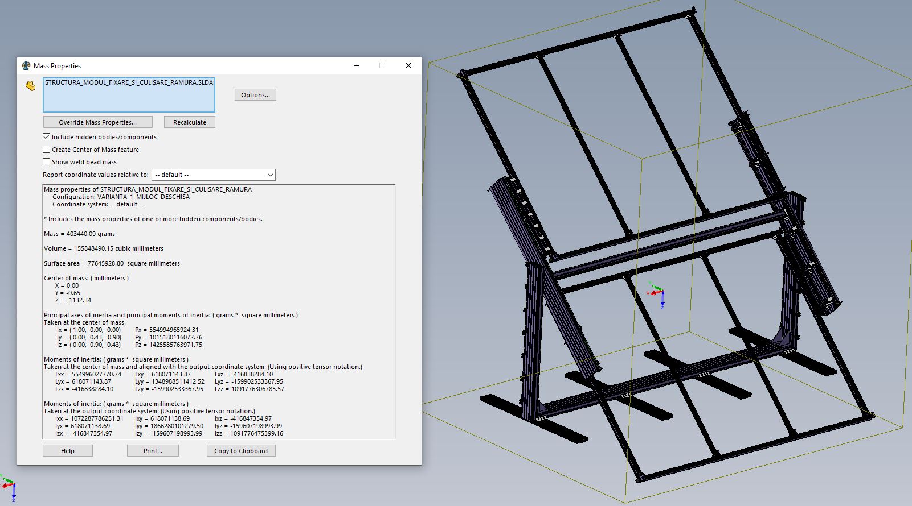
Task: Click the Mass = 403440.09 grams line
Action: click(x=80, y=234)
